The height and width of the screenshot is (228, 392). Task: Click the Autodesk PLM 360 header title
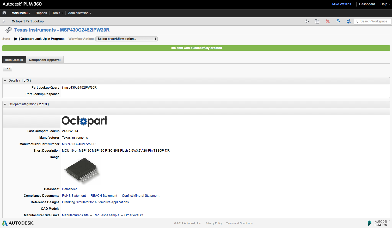pyautogui.click(x=22, y=4)
